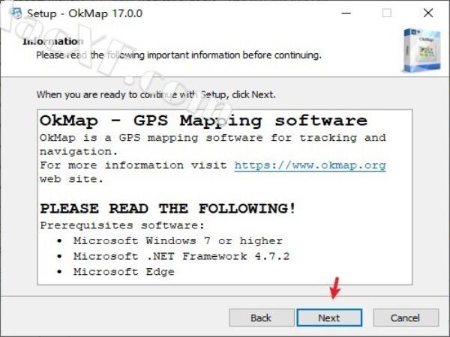
Task: Click the Setup installer icon in title bar
Action: tap(13, 13)
